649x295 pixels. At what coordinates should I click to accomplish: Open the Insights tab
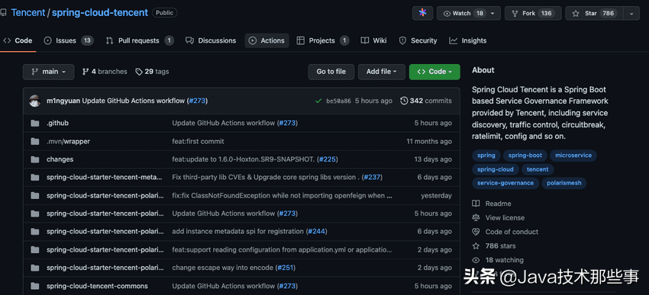coord(468,40)
